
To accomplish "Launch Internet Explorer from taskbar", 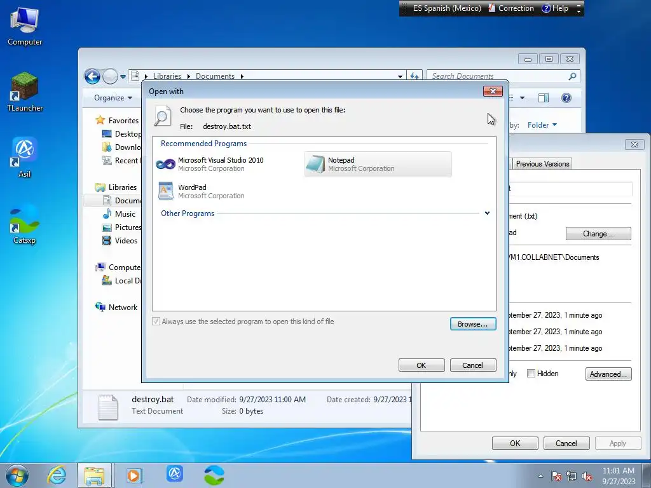I will (57, 475).
